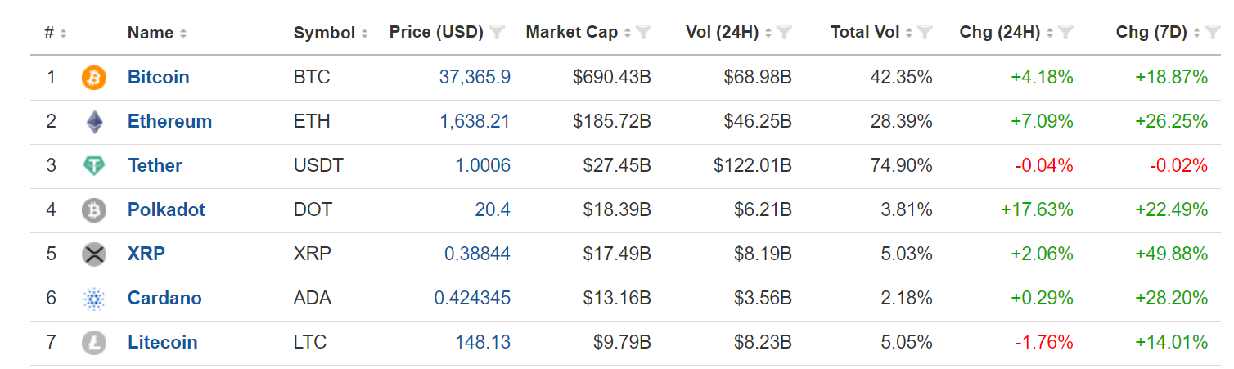
Task: Open the Total Vol filter funnel
Action: (x=925, y=33)
